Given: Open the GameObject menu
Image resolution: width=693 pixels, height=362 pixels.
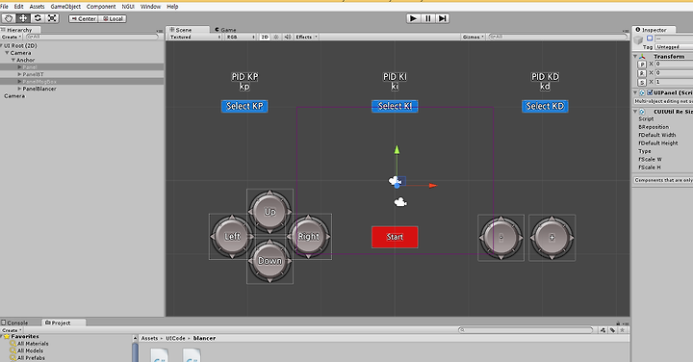Looking at the screenshot, I should tap(65, 7).
